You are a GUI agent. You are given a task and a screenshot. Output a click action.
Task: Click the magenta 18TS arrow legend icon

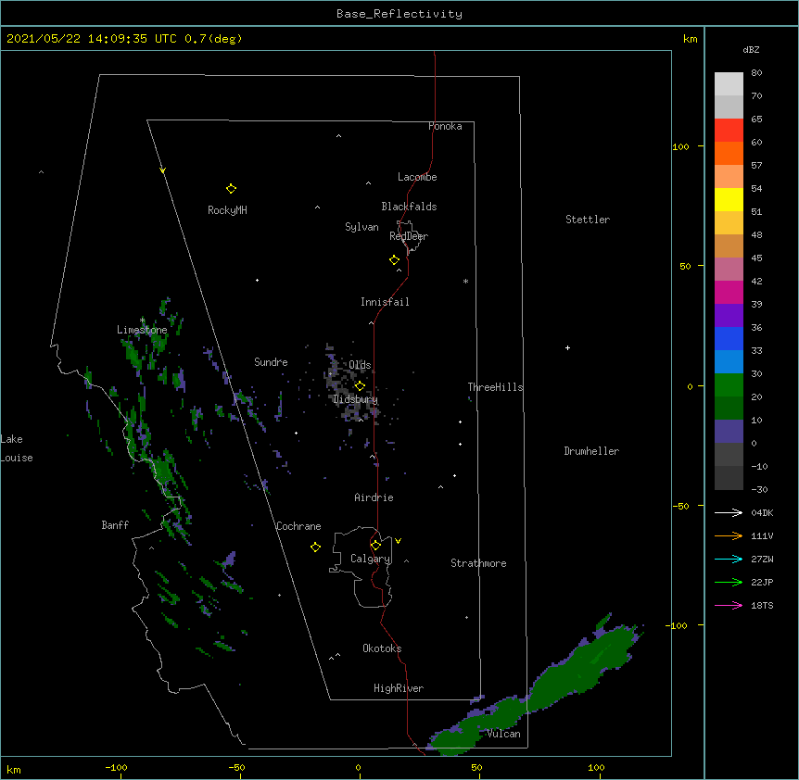coord(729,605)
